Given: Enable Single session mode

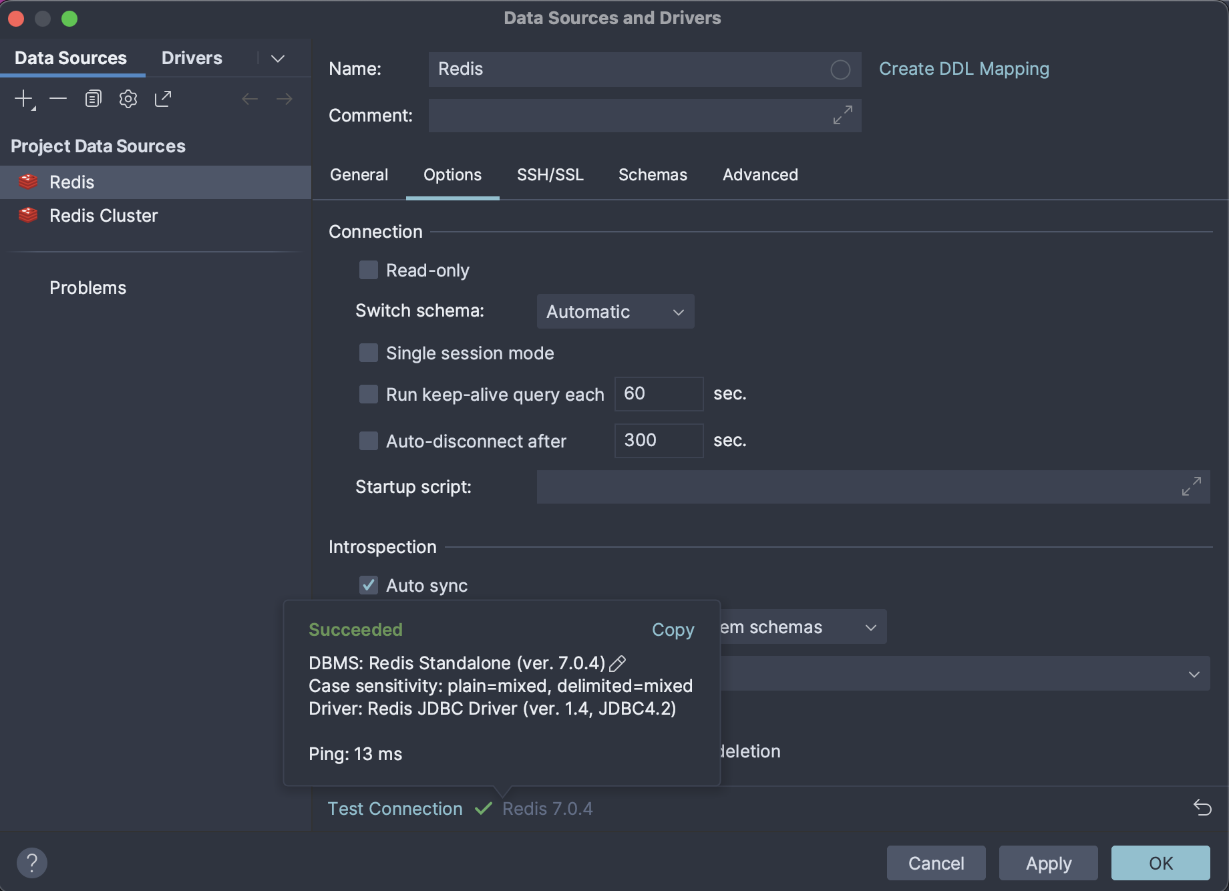Looking at the screenshot, I should tap(368, 353).
